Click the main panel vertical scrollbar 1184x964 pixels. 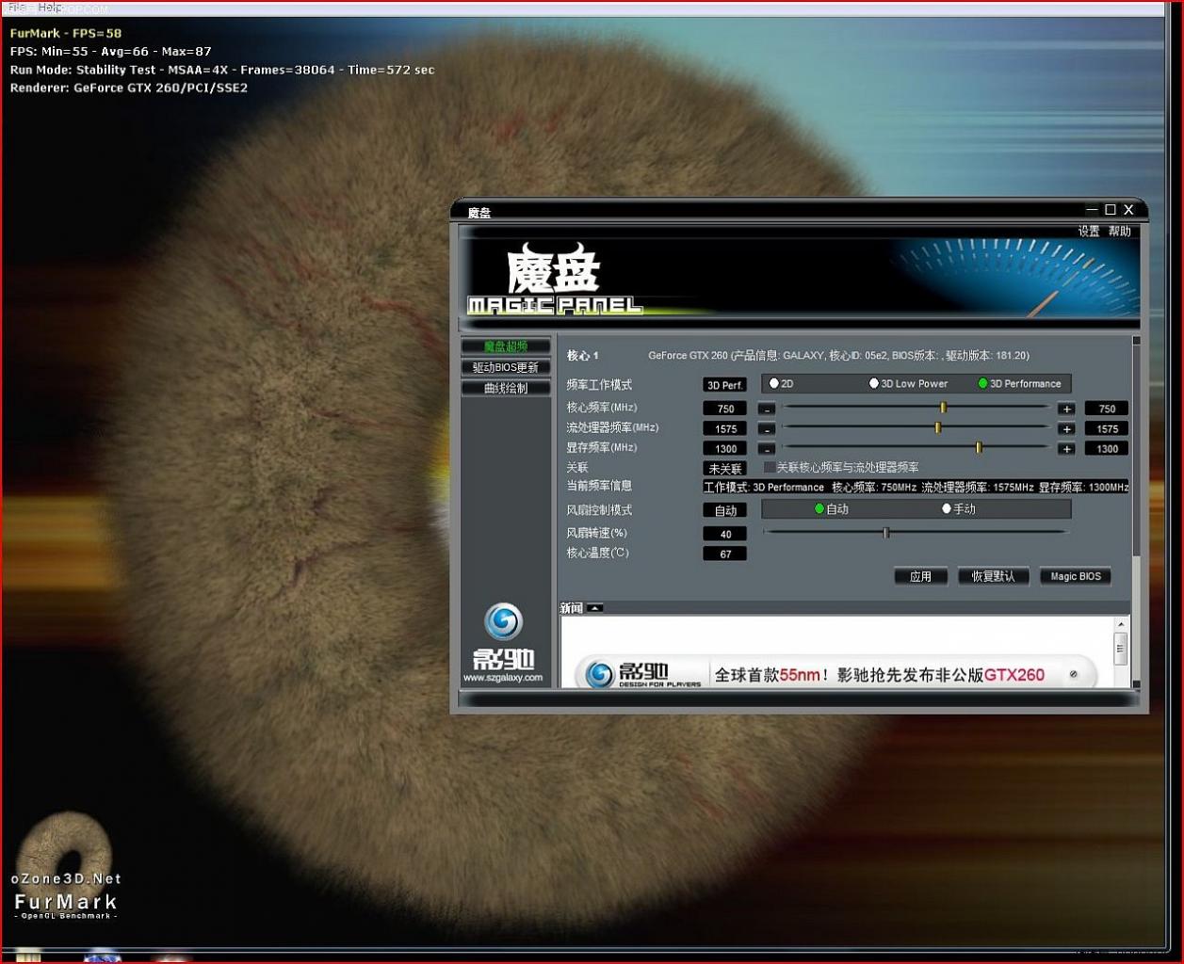coord(1136,513)
